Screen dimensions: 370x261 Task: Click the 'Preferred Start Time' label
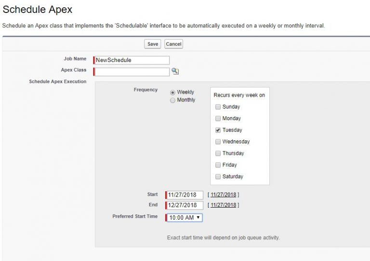135,216
